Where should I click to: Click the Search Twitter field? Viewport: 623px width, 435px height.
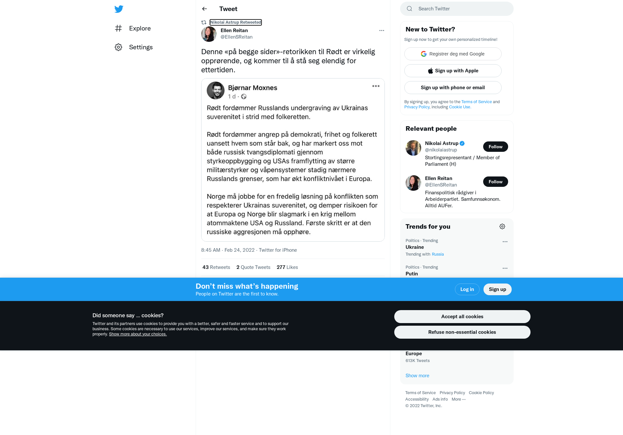coord(457,9)
